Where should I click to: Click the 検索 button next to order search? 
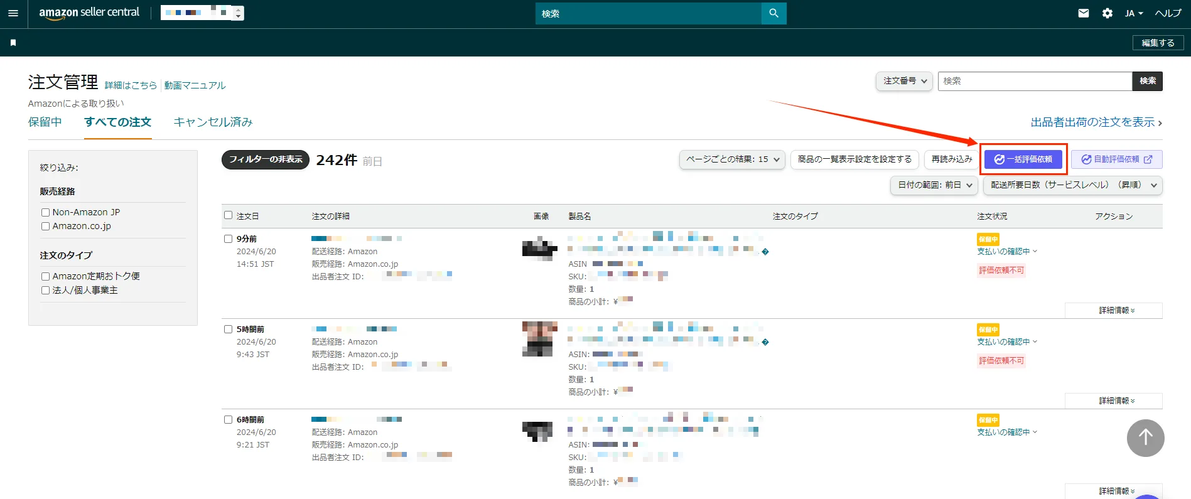1147,81
